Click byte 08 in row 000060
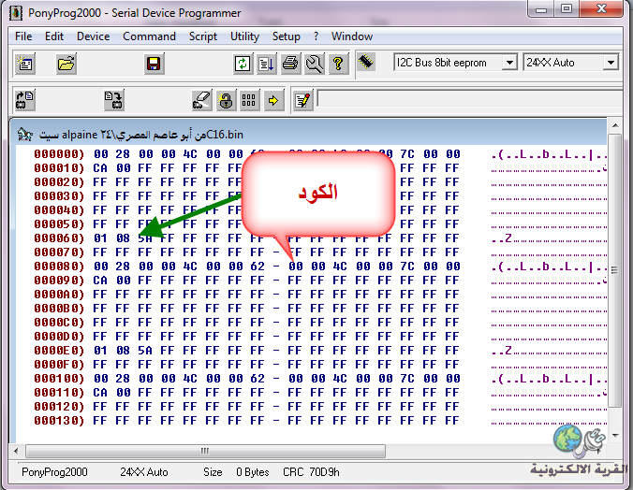Viewport: 633px width, 490px height. 123,238
